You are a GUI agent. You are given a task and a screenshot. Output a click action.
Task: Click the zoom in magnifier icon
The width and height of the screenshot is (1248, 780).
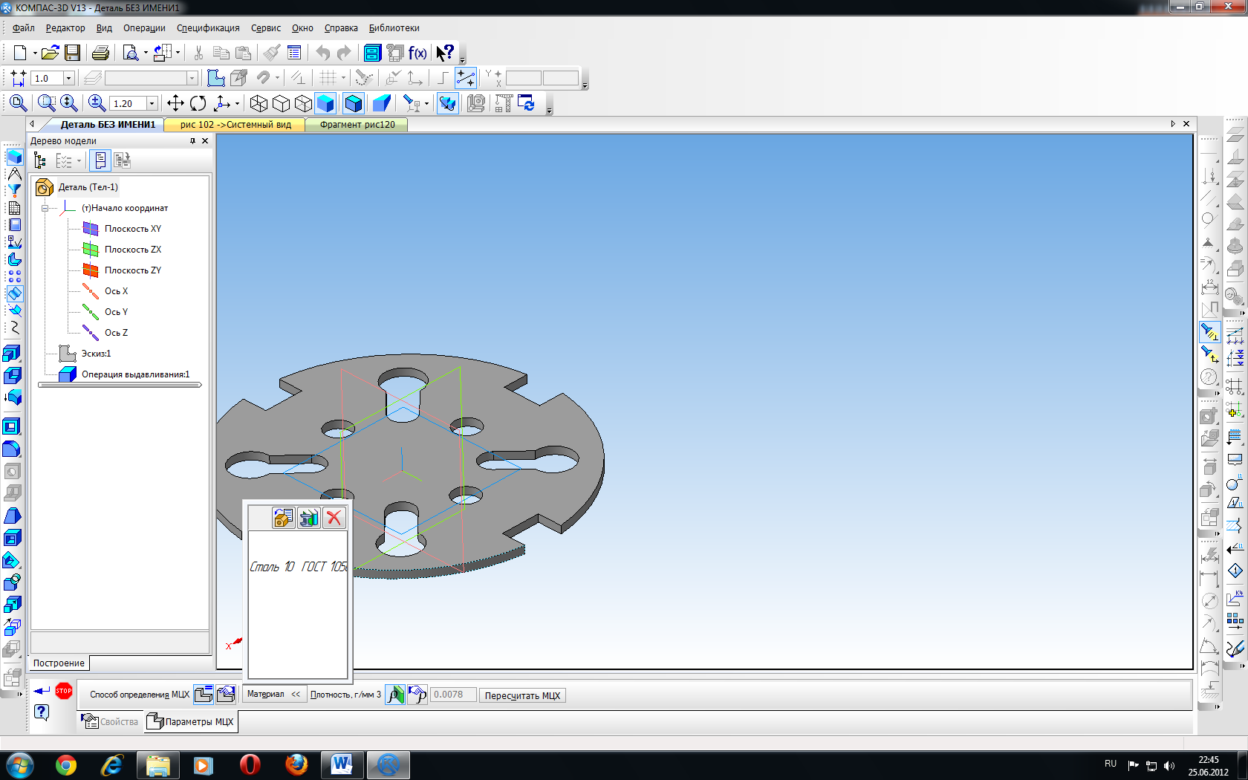[97, 103]
